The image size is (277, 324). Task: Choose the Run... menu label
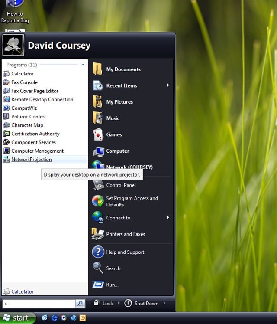coord(112,285)
